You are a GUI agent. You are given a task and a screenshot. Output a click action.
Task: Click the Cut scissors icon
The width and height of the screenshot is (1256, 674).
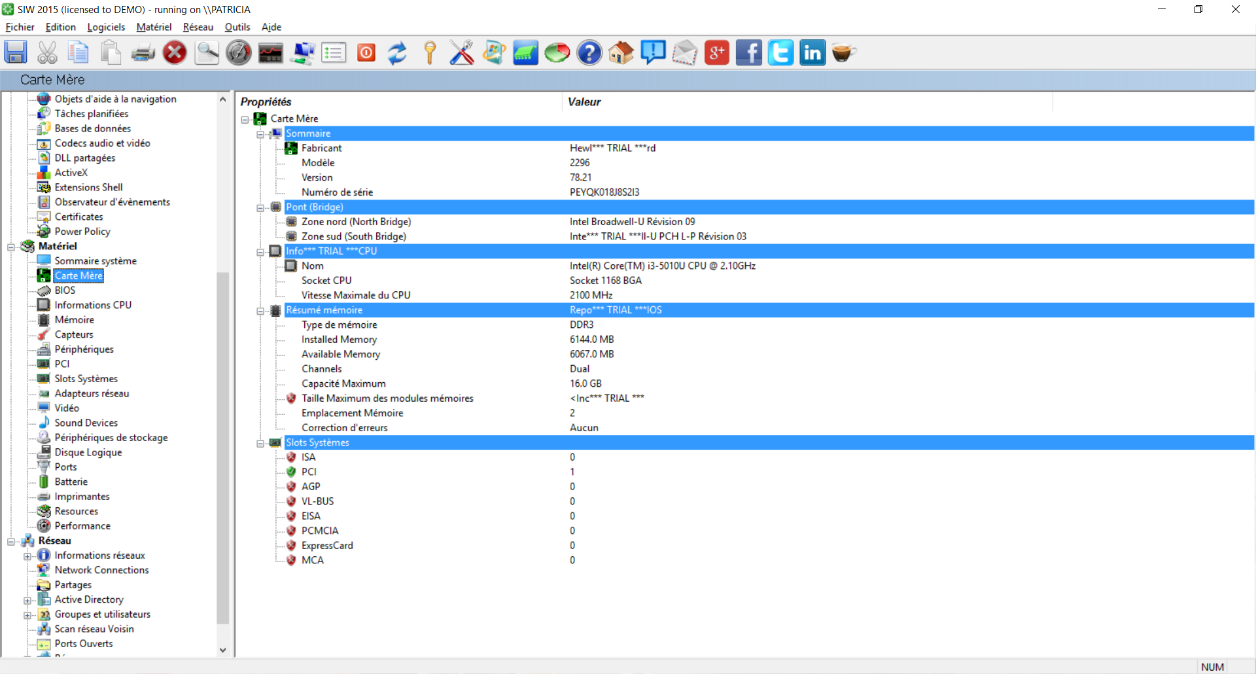click(x=47, y=52)
